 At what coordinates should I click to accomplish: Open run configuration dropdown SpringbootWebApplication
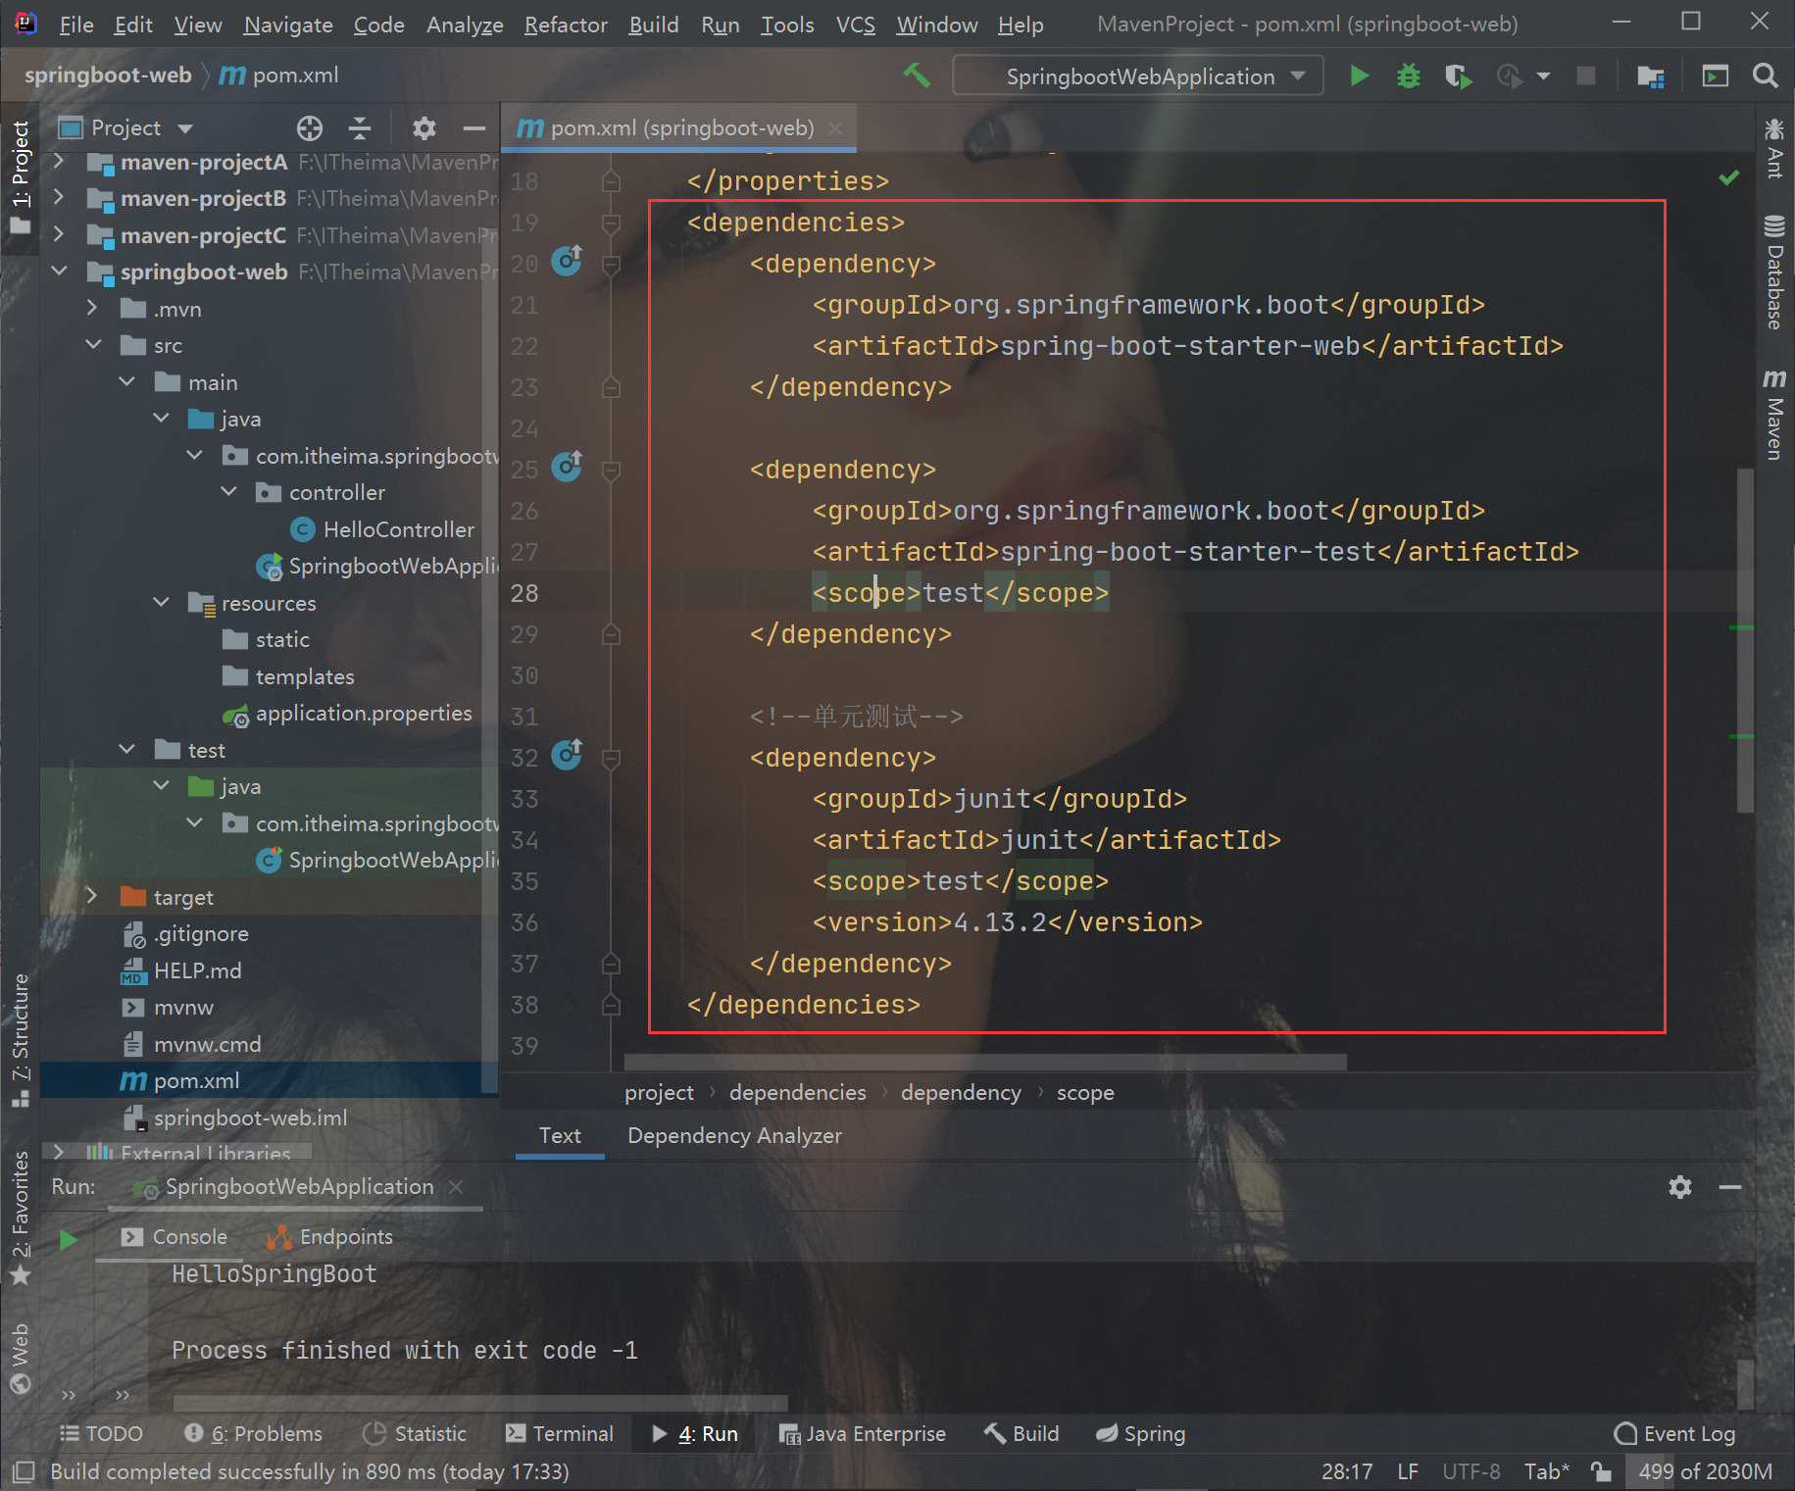pyautogui.click(x=1138, y=76)
